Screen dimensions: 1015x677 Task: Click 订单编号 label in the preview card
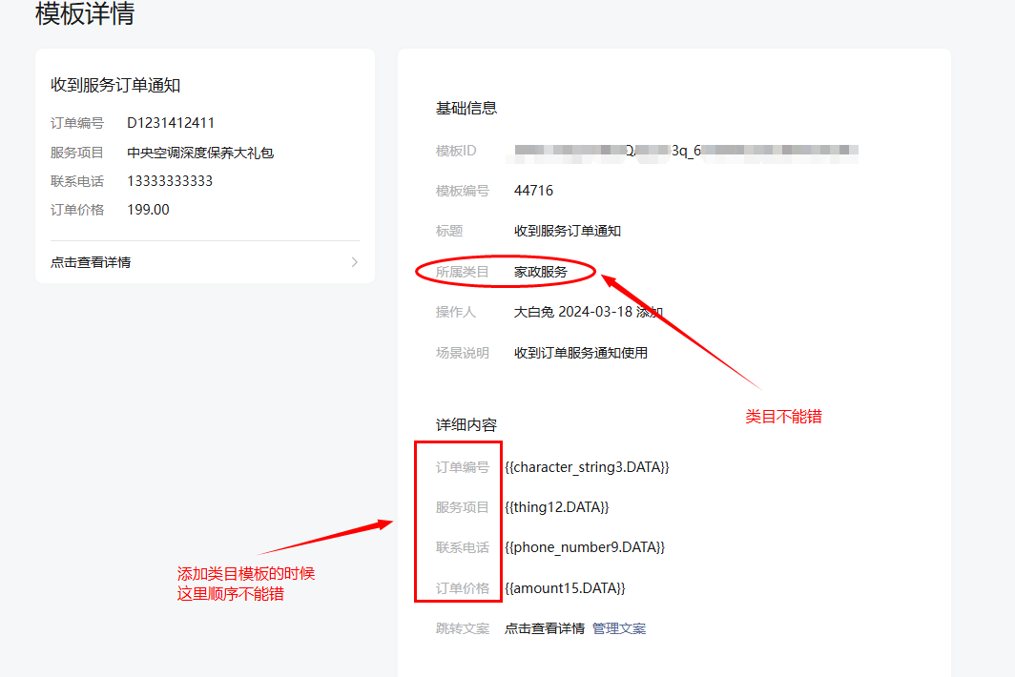pyautogui.click(x=77, y=123)
